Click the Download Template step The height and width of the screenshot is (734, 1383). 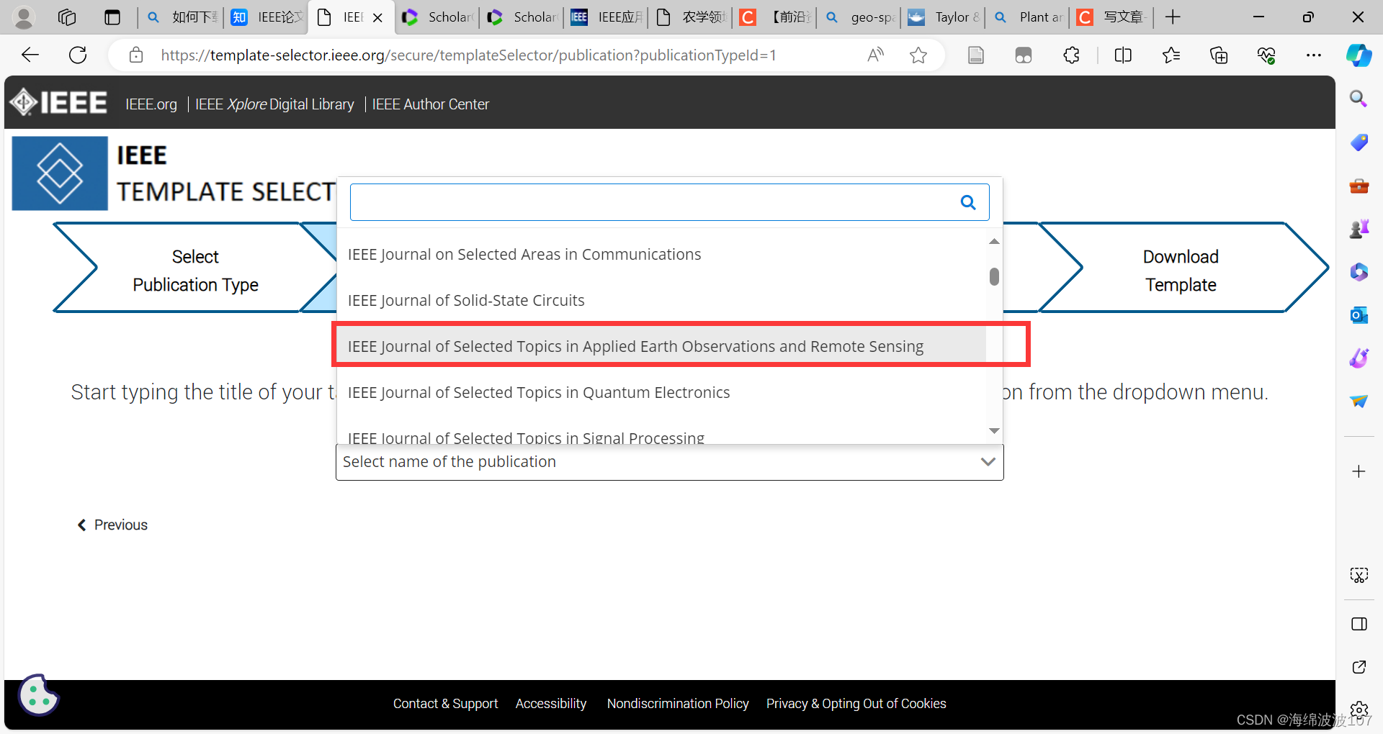(x=1181, y=271)
